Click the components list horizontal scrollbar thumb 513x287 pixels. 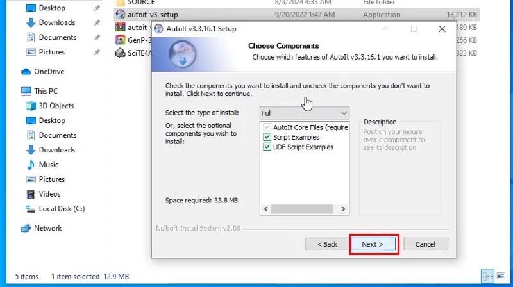coord(302,209)
